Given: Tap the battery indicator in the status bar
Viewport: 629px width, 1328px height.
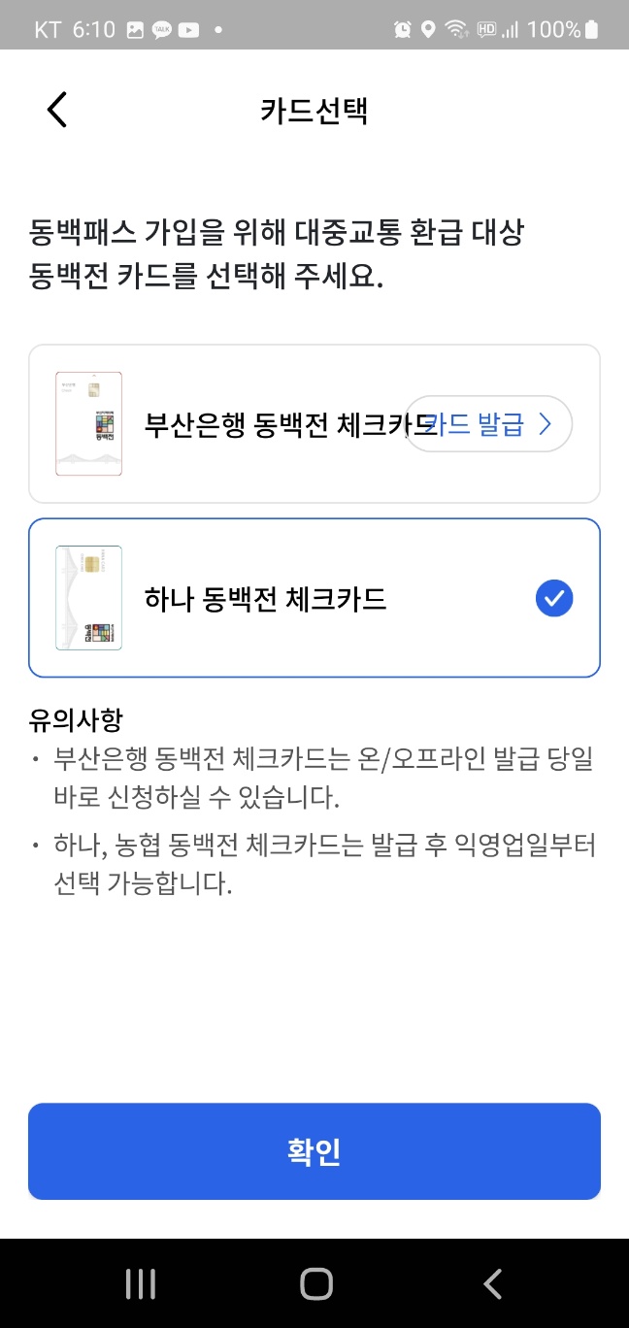Looking at the screenshot, I should coord(591,29).
